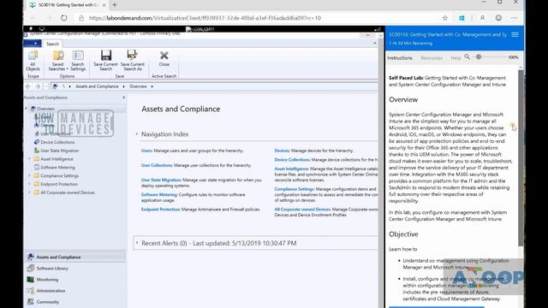Open the Compliance Settings link in Navigation Index
The image size is (548, 308).
(x=295, y=189)
